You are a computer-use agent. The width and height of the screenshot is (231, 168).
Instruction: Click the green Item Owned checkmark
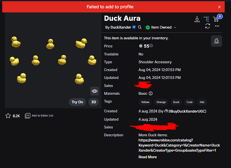click(x=147, y=28)
